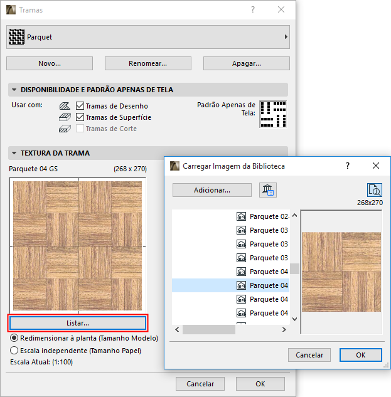Click the parquet preview image in Carregar Imagem dialog

click(x=341, y=272)
